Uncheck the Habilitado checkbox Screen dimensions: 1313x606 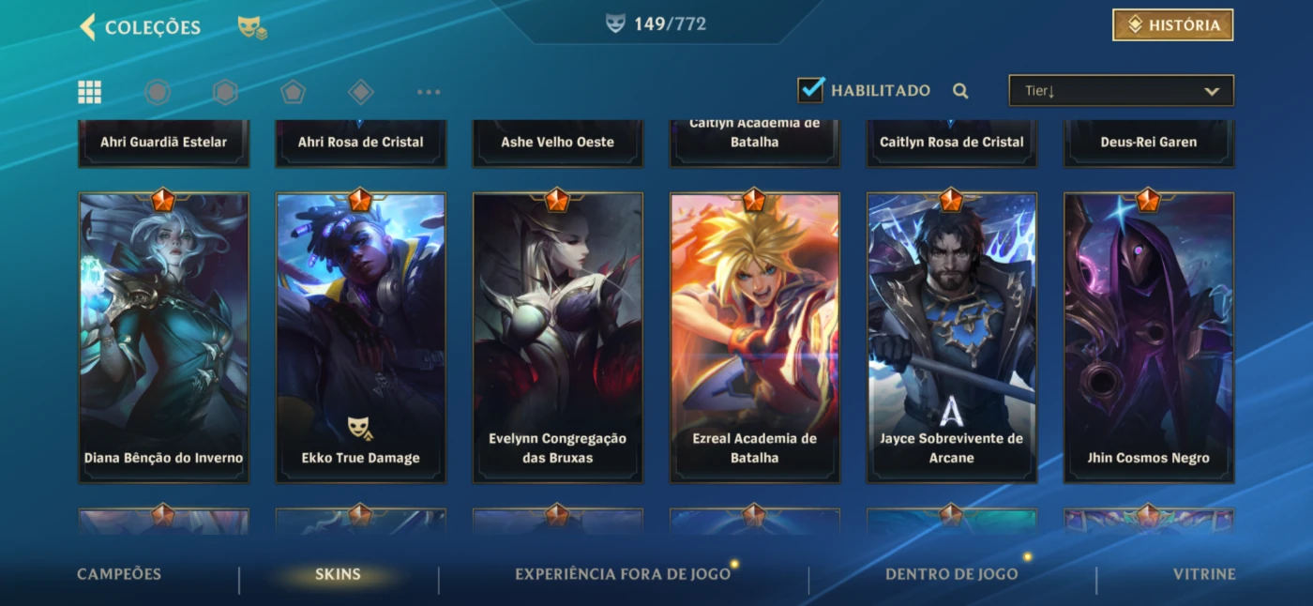(x=810, y=89)
